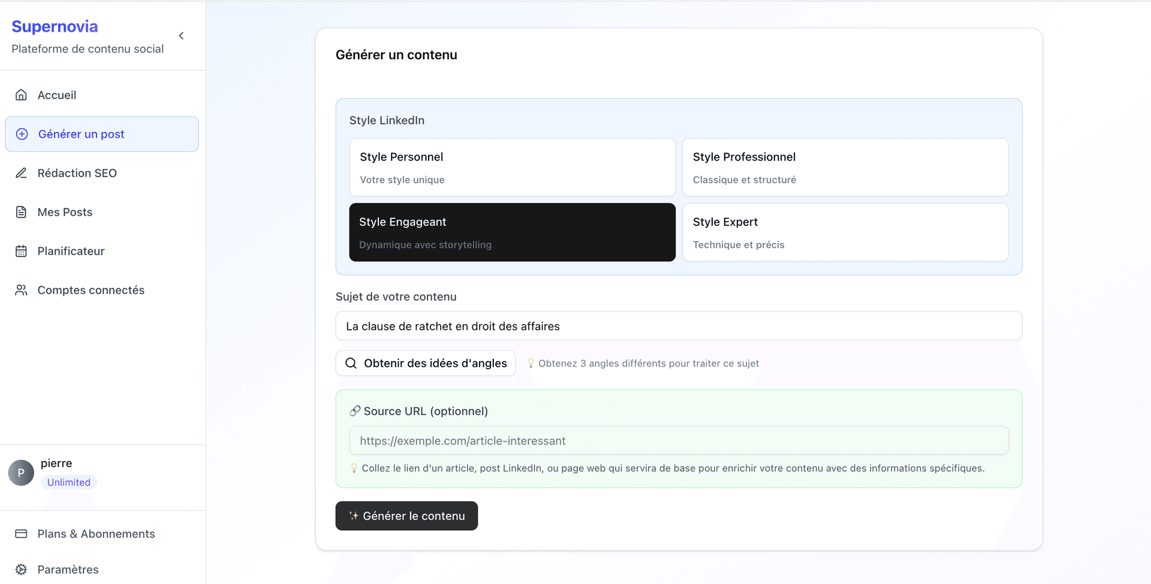Viewport: 1151px width, 584px height.
Task: Click the gear icon for Paramètres
Action: coord(21,570)
